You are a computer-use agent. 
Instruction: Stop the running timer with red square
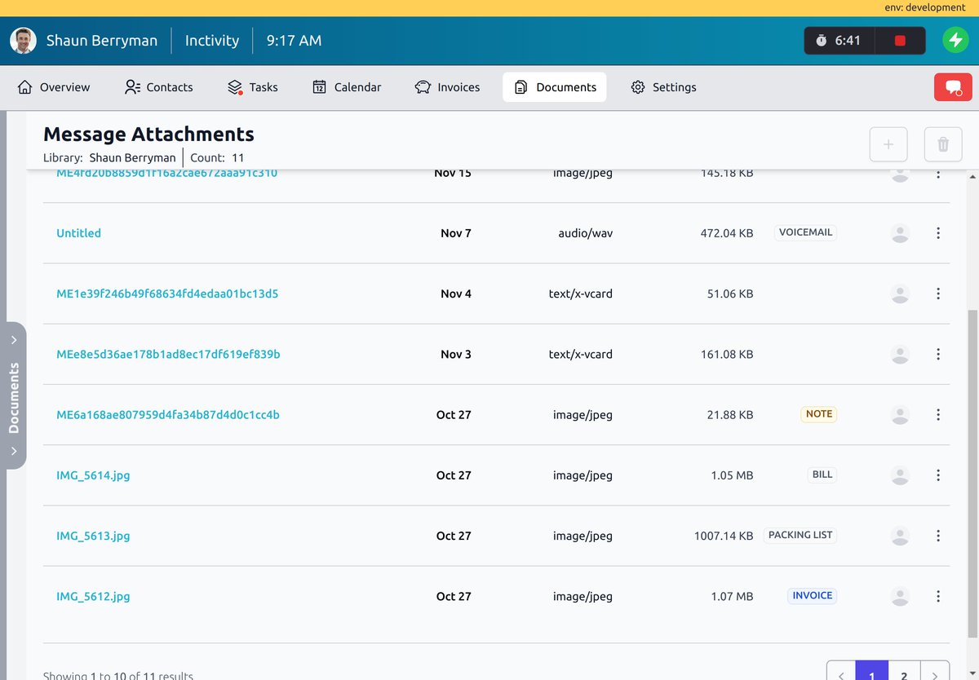tap(900, 41)
